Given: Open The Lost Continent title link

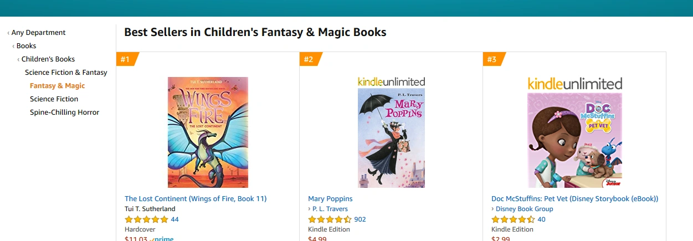Looking at the screenshot, I should [x=196, y=198].
